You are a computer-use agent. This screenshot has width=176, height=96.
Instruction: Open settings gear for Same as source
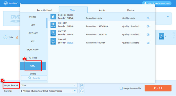(x=148, y=18)
